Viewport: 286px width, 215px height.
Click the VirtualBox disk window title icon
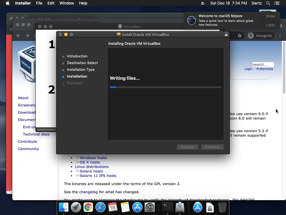[x=120, y=27]
